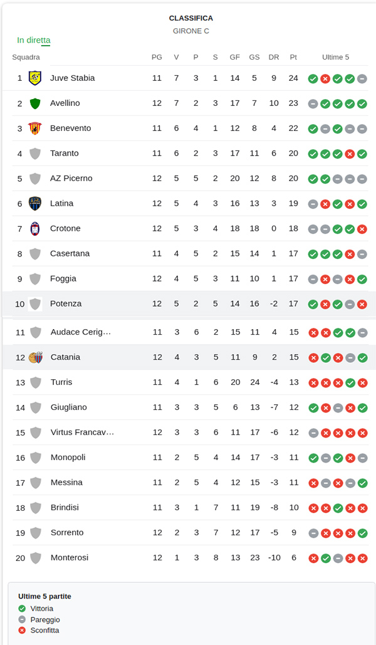The height and width of the screenshot is (645, 376).
Task: Click the green Avellino club badge
Action: click(35, 103)
